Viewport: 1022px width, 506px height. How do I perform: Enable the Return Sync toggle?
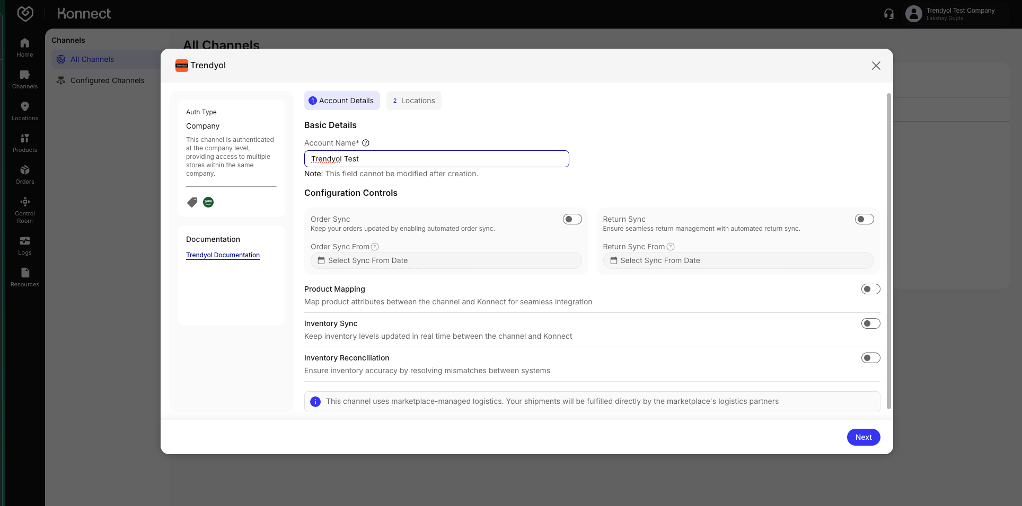[x=865, y=219]
